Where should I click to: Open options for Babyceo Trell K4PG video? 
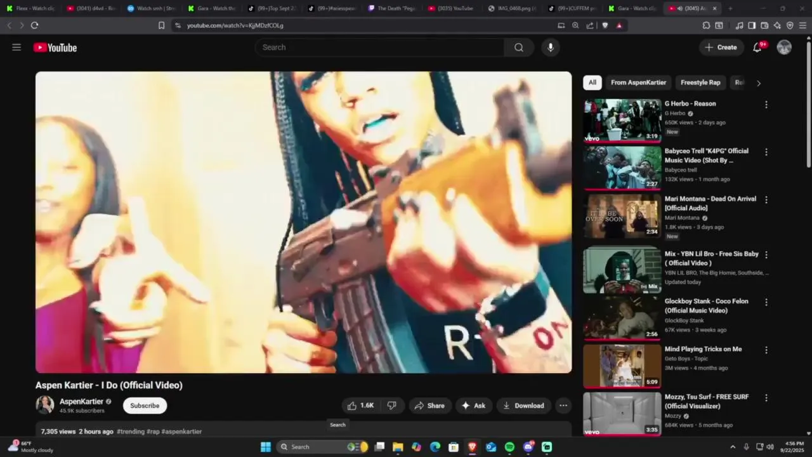pyautogui.click(x=766, y=152)
